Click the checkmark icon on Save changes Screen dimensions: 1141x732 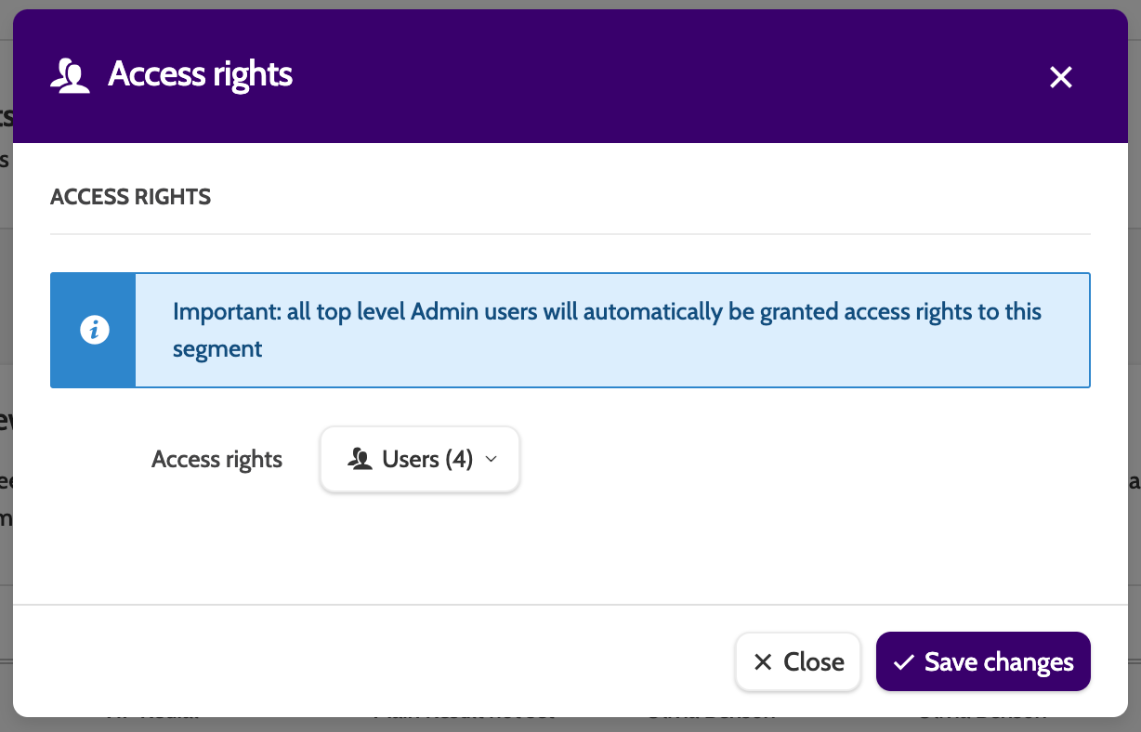[903, 662]
